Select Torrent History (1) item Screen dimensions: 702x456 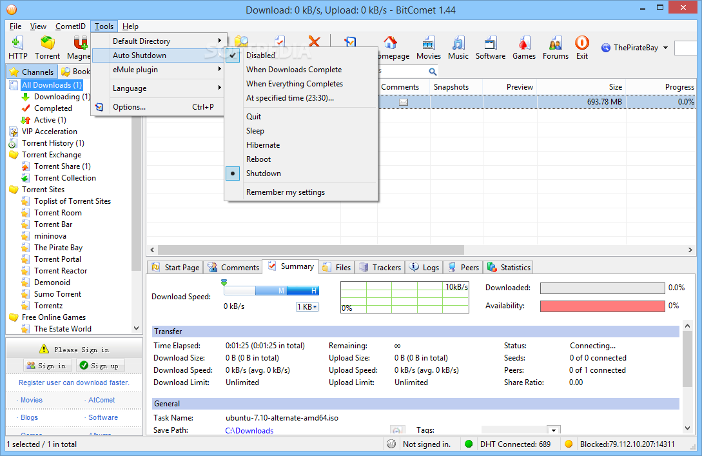53,143
